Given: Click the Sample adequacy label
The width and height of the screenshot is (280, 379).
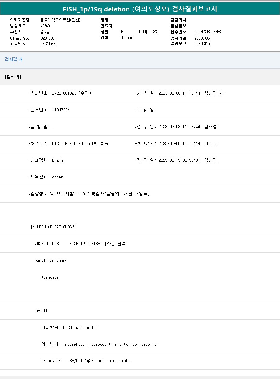Looking at the screenshot, I should 51,260.
